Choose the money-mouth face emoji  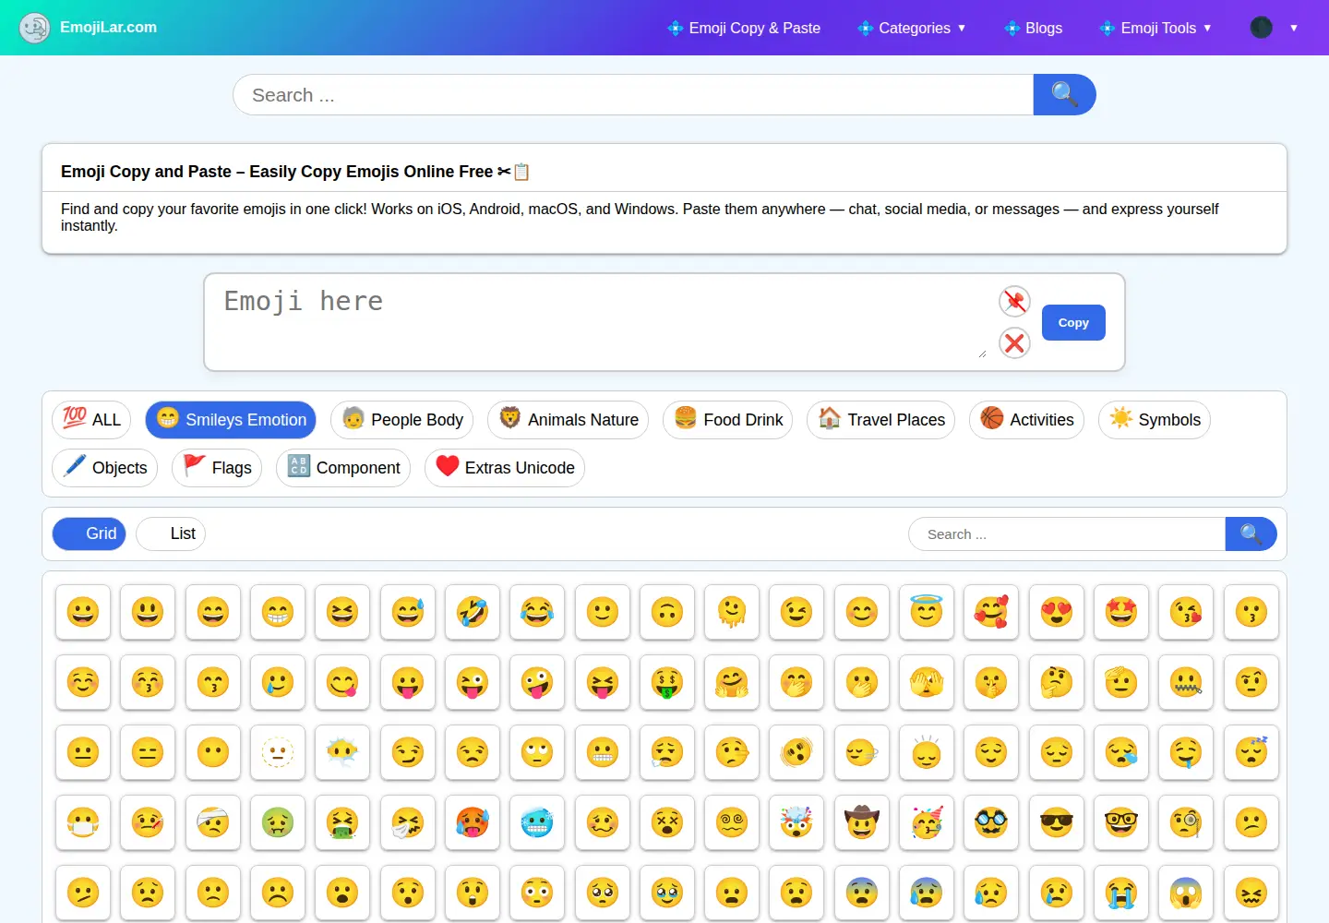click(x=667, y=682)
